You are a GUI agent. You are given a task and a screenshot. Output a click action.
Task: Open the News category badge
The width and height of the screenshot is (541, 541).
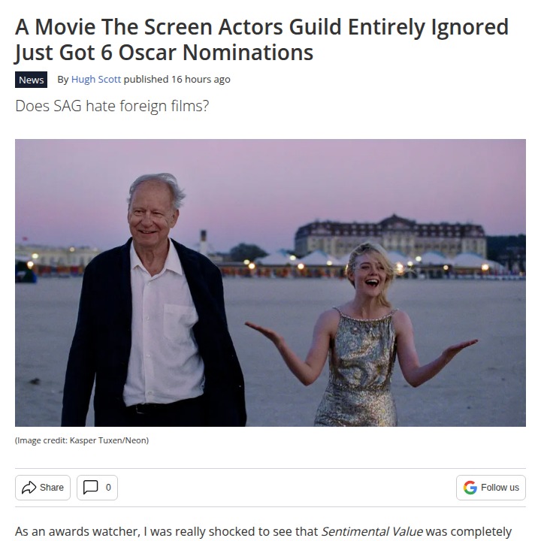31,80
